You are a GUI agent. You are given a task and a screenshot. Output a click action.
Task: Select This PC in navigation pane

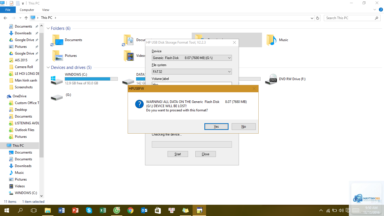(18, 146)
